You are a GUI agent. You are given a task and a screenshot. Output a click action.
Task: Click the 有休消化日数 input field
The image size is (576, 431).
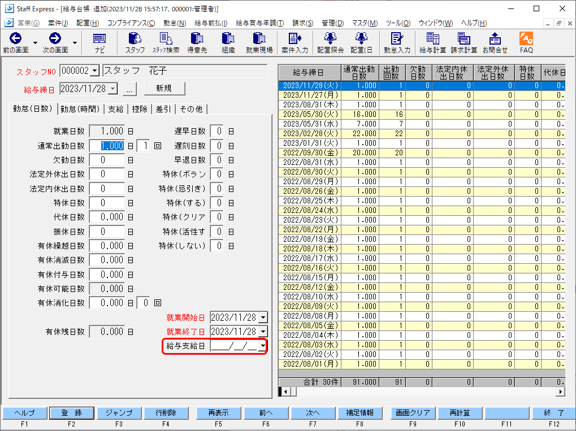coord(107,303)
